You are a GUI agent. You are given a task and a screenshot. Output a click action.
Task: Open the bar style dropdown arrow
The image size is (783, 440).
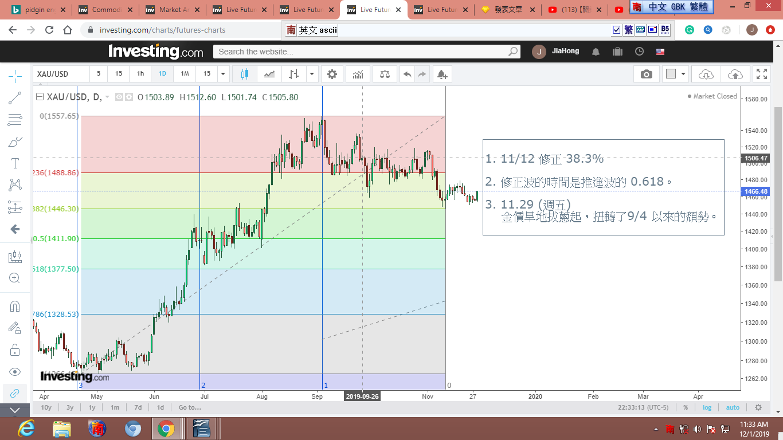pyautogui.click(x=312, y=74)
